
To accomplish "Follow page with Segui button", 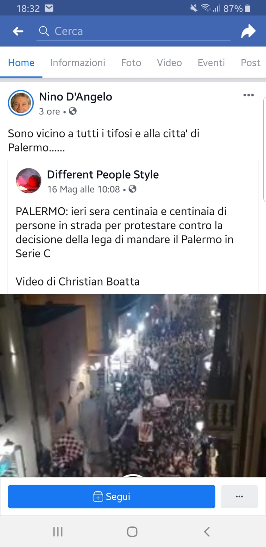I will pos(111,496).
